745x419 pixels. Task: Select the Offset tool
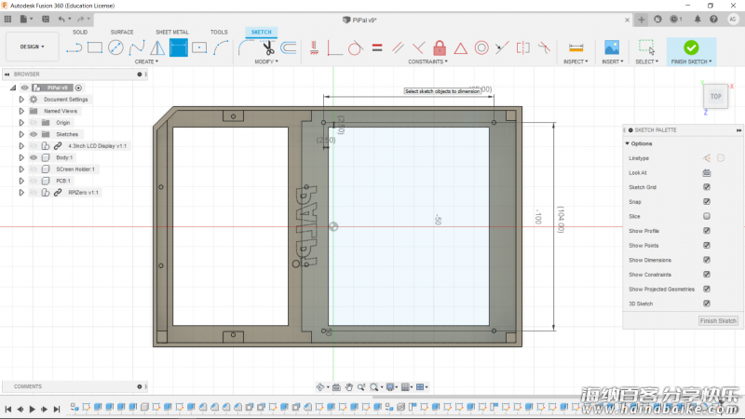(289, 47)
